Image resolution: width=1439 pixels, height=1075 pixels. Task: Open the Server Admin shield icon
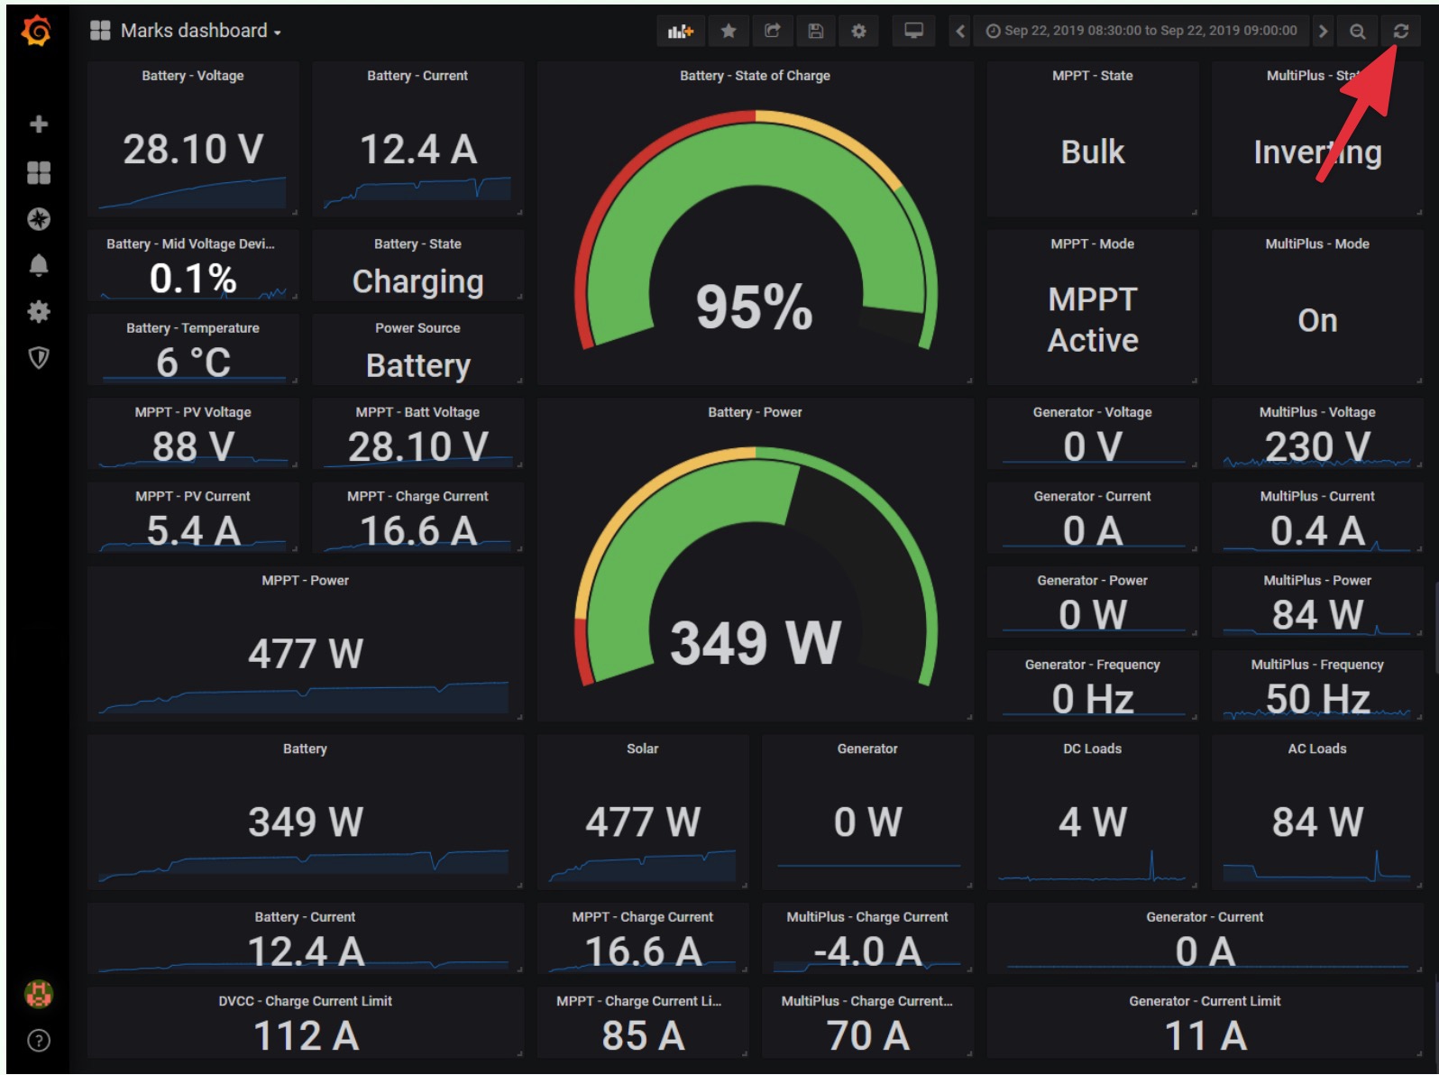[38, 358]
